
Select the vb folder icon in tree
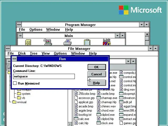19,98
